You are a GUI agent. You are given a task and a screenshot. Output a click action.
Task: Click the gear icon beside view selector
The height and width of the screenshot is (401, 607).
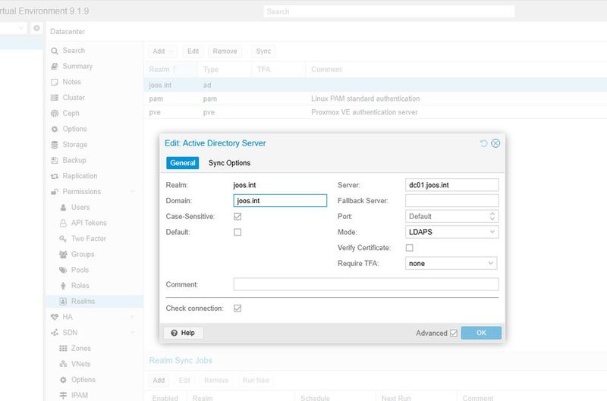(36, 28)
